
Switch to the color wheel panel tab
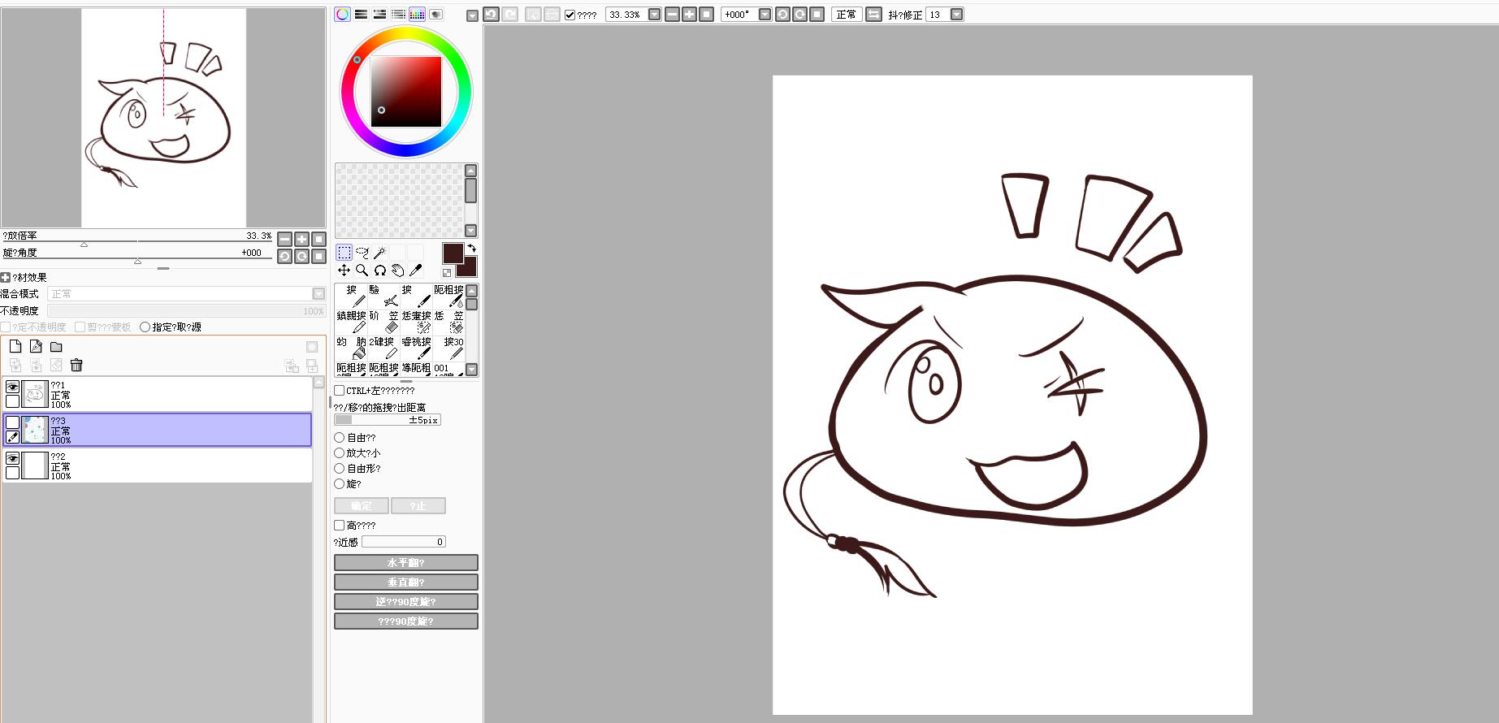[x=343, y=15]
